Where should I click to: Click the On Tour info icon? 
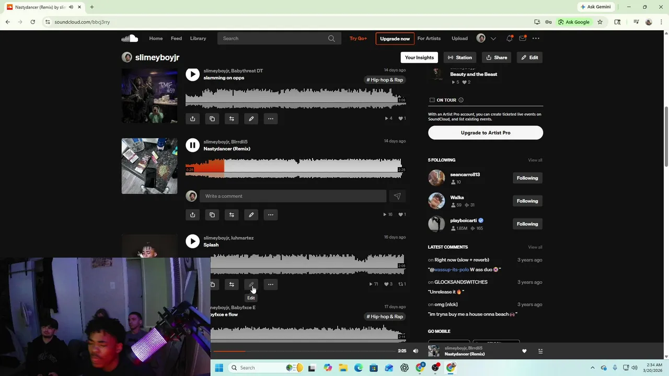click(x=460, y=100)
